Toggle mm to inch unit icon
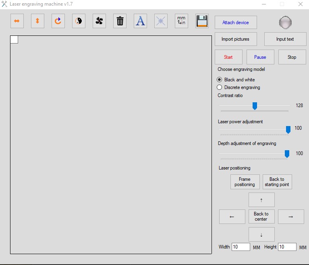309x265 pixels. click(181, 21)
